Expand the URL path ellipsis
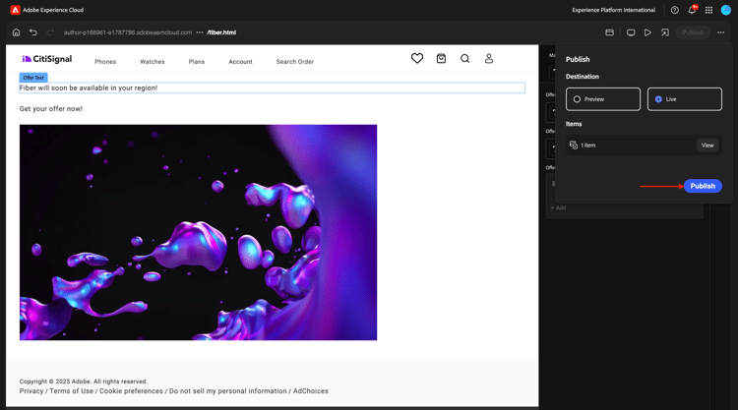Viewport: 738px width, 410px height. [200, 32]
